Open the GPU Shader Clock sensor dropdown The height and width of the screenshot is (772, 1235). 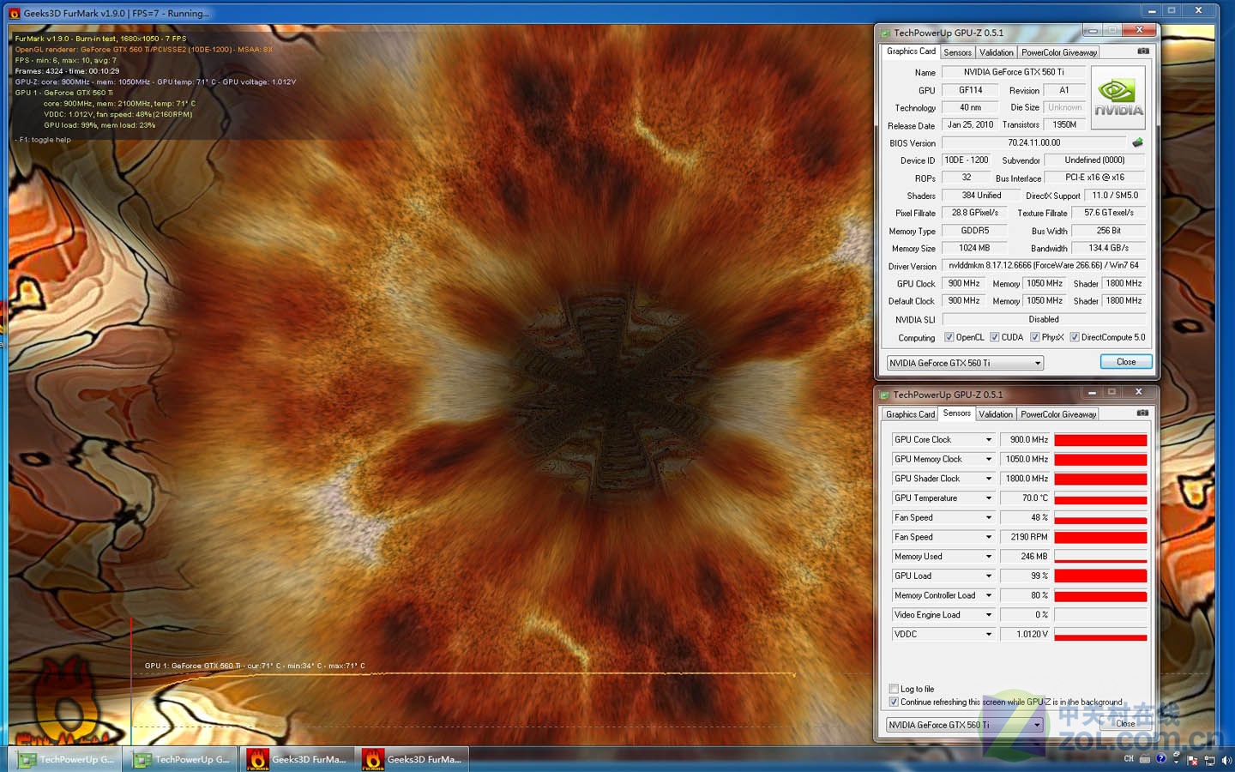pyautogui.click(x=988, y=479)
